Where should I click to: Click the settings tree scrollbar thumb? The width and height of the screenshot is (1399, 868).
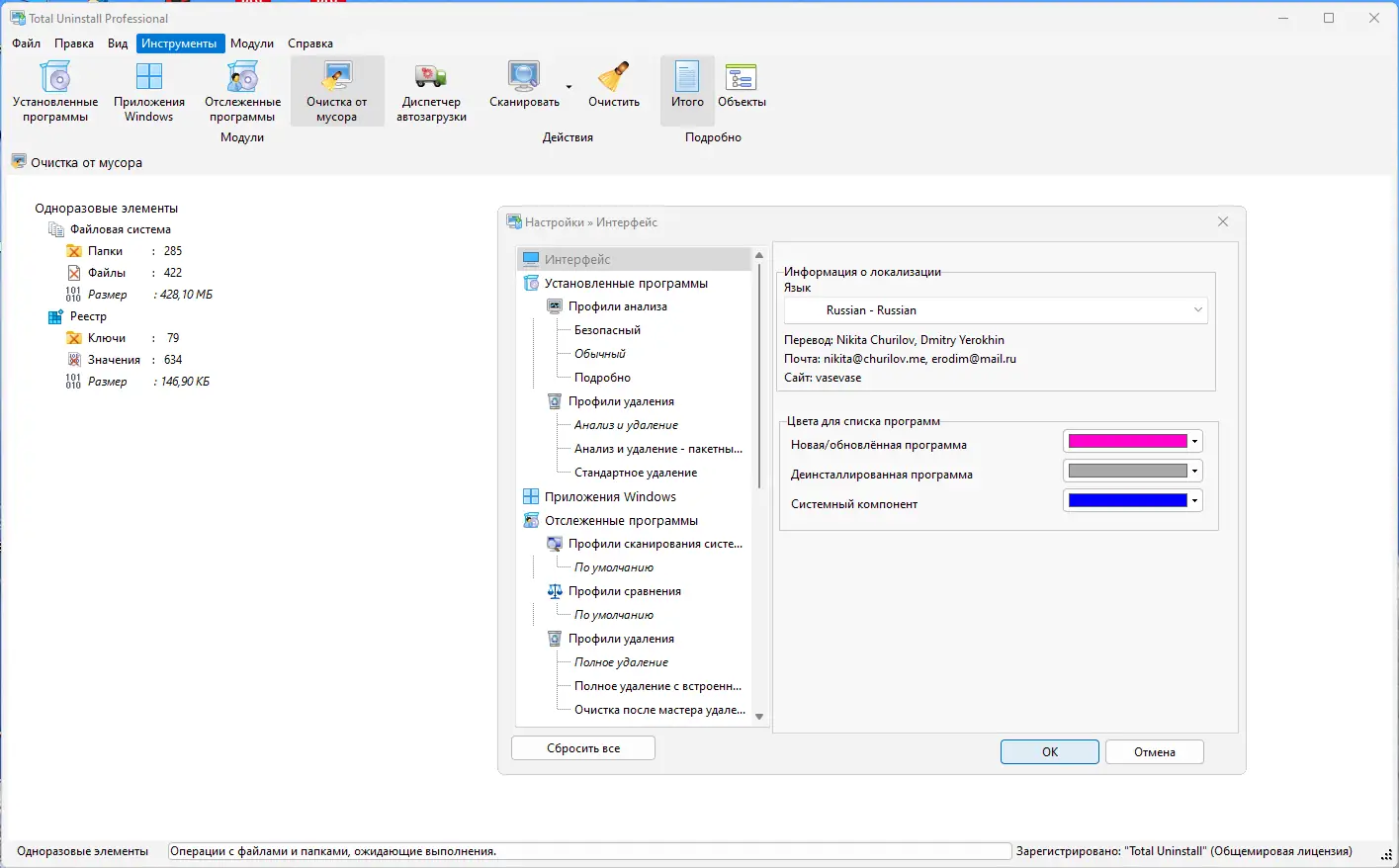[x=759, y=376]
